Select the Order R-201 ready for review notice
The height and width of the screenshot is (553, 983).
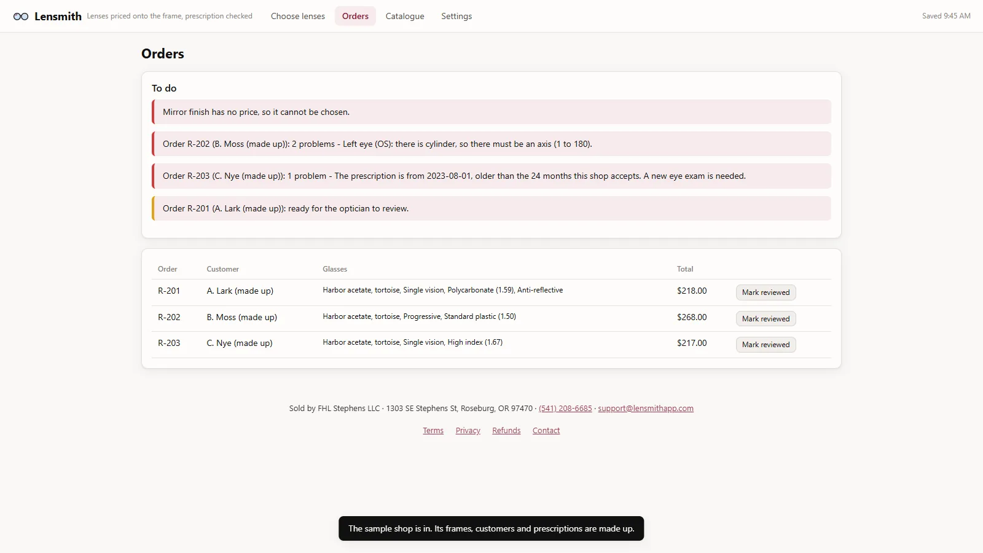[491, 208]
